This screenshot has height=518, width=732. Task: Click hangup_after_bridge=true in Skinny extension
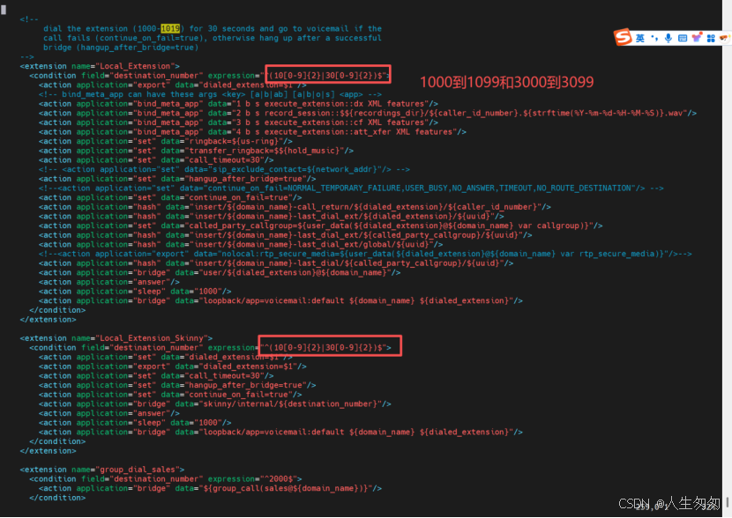point(177,385)
